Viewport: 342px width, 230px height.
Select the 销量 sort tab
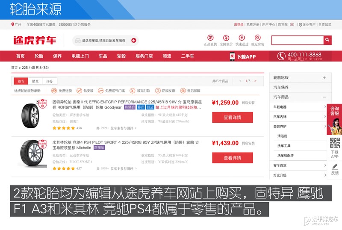coord(35,81)
